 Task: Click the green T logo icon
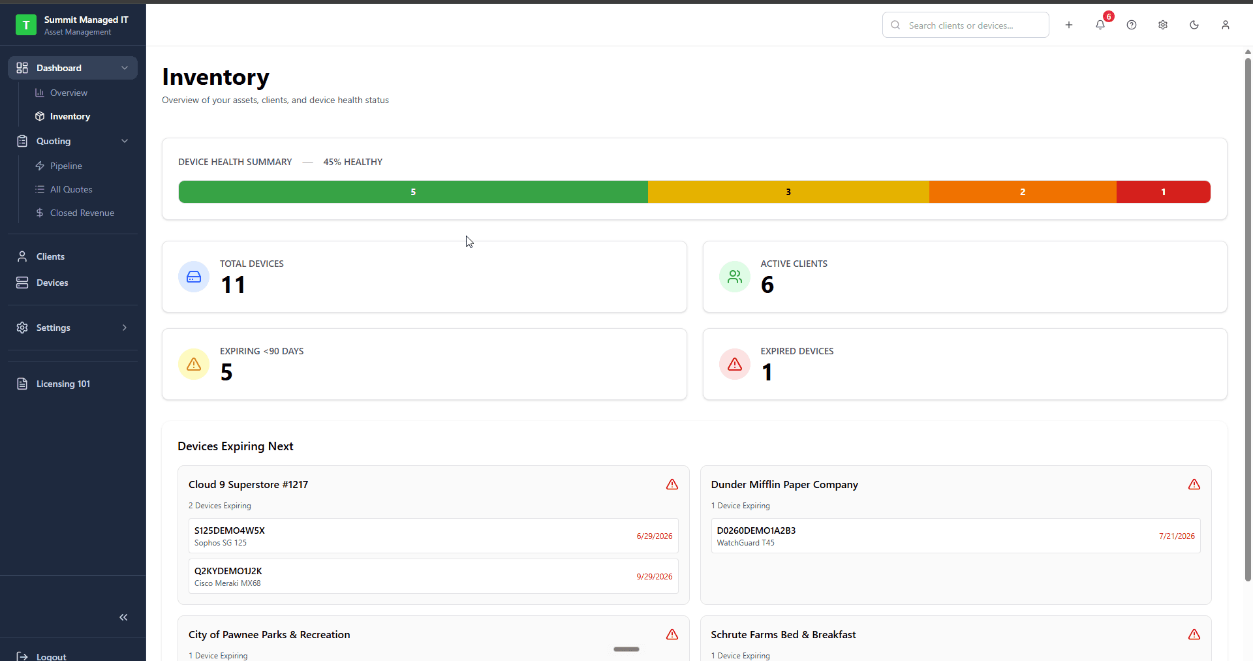pos(26,25)
